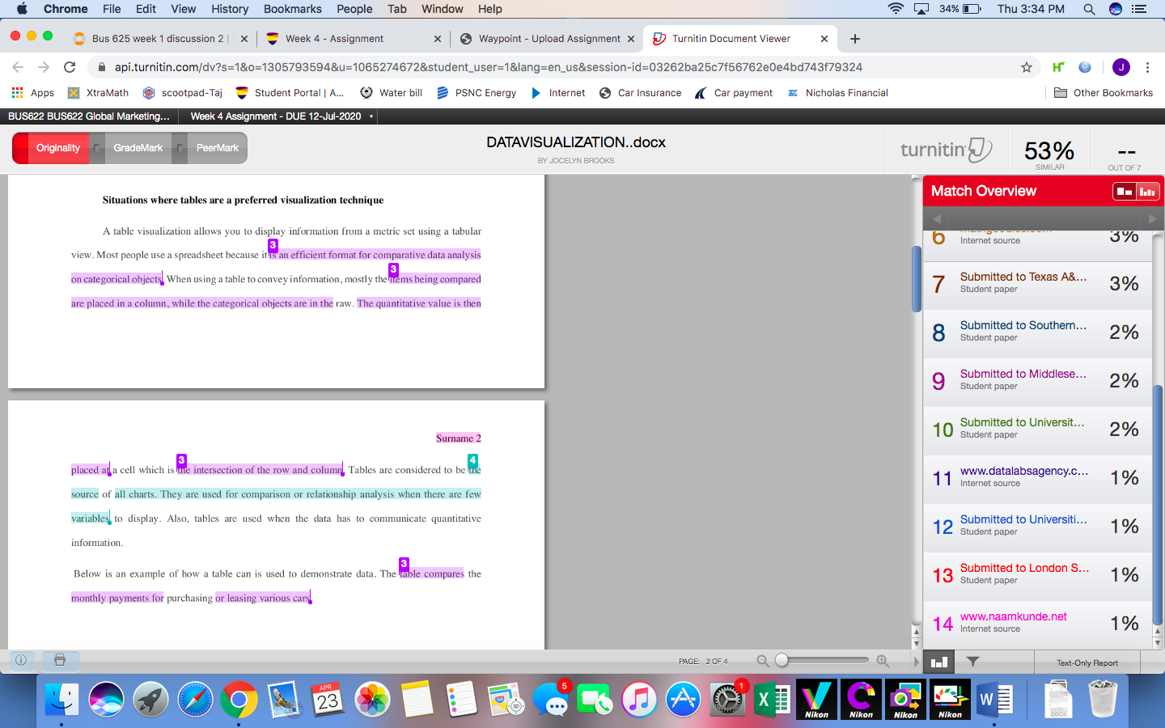Open the Other Bookmarks folder

click(1104, 93)
